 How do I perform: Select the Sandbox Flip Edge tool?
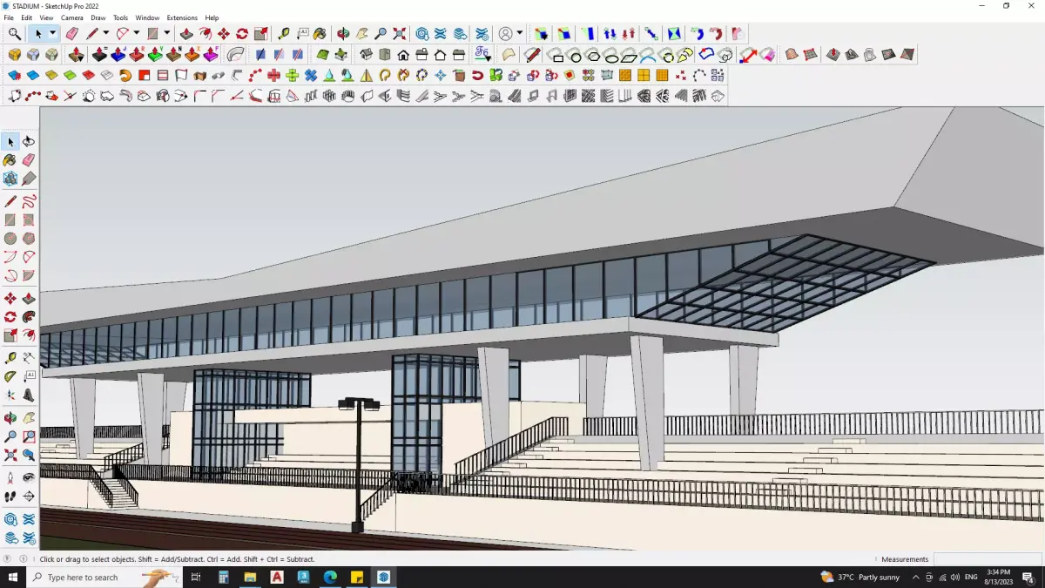(x=907, y=55)
